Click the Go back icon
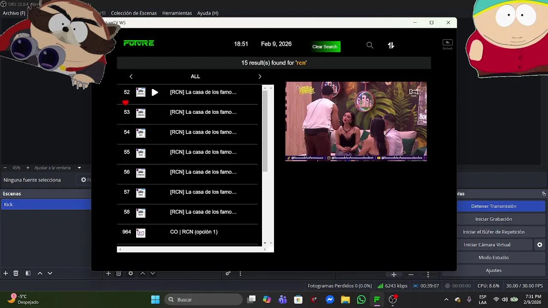Screen dimensions: 548x308 tap(447, 44)
